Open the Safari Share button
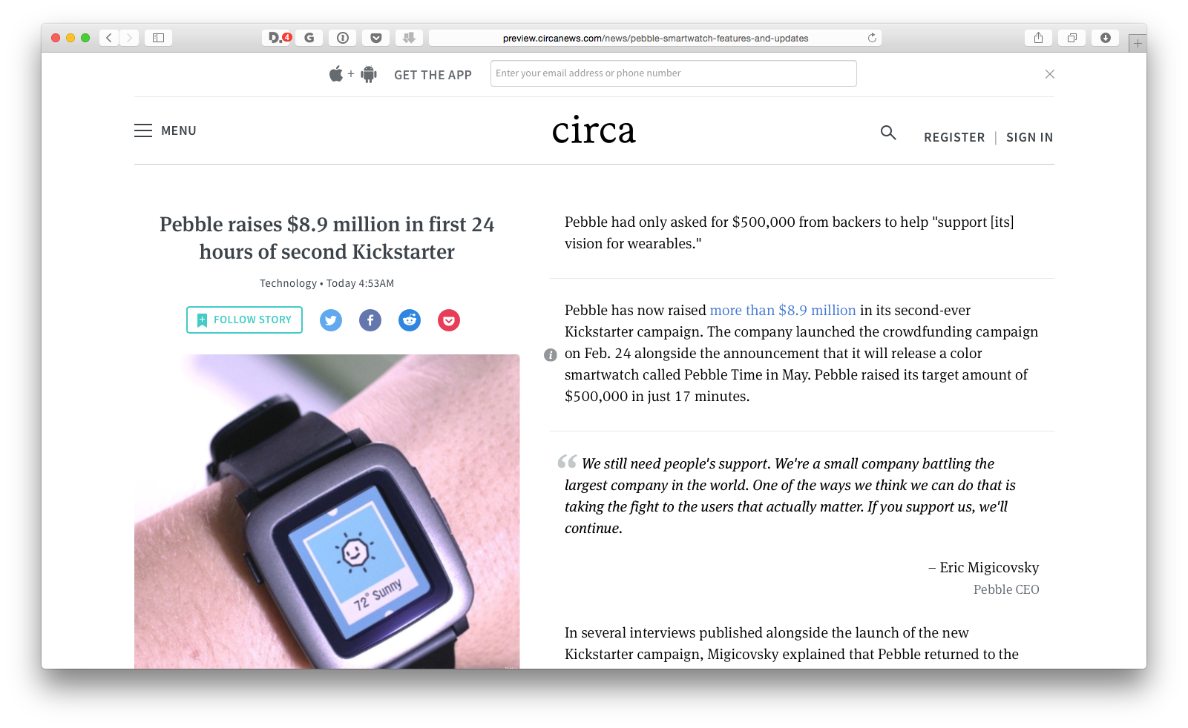Screen dimensions: 1188x728 1038,38
